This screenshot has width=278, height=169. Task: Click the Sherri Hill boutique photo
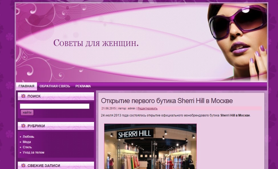click(150, 146)
